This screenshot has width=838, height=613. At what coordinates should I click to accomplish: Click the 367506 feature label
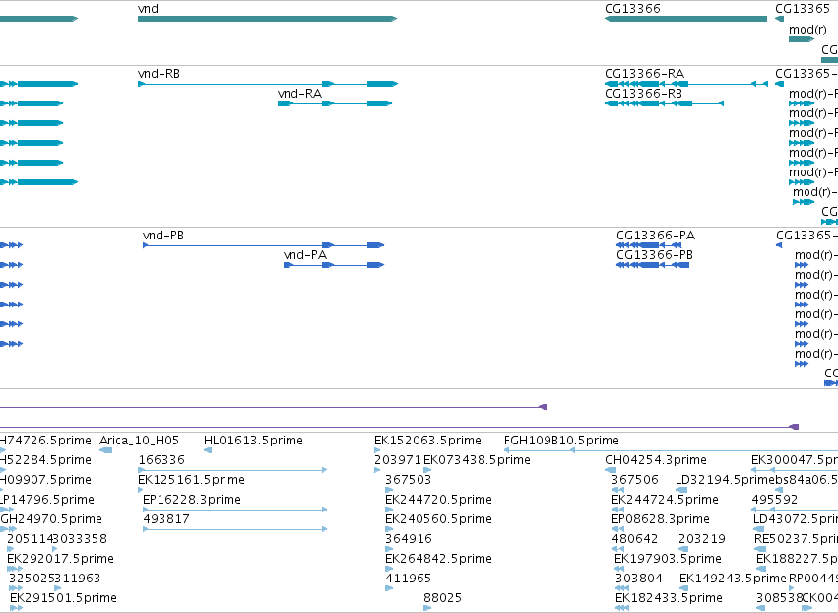[635, 480]
